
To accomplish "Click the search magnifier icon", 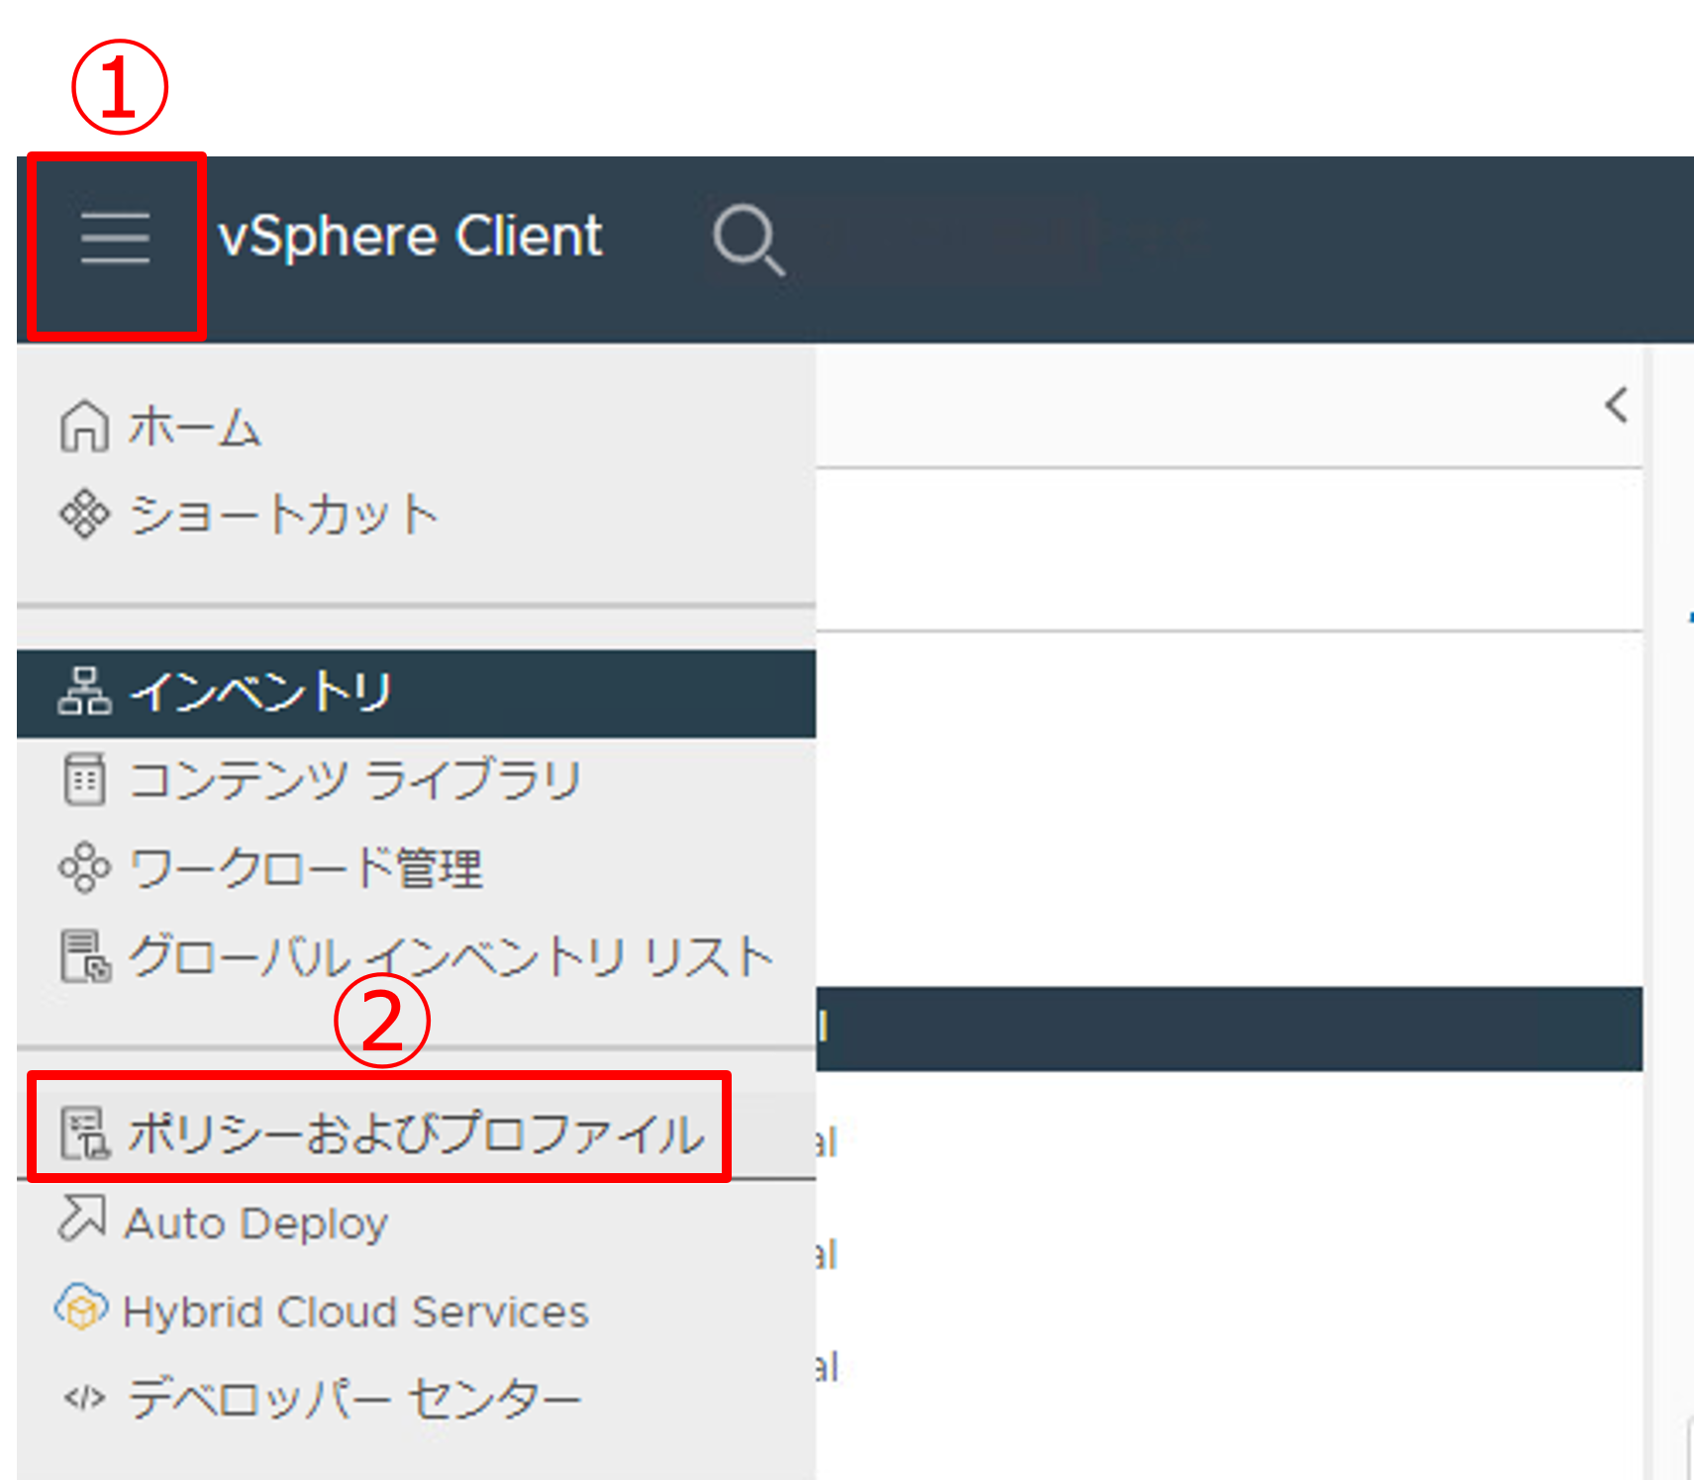I will pyautogui.click(x=748, y=239).
